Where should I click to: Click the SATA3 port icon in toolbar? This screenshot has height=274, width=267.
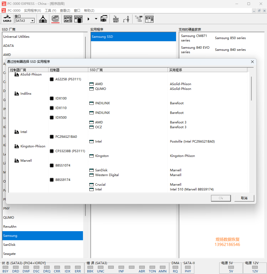pyautogui.click(x=7, y=19)
